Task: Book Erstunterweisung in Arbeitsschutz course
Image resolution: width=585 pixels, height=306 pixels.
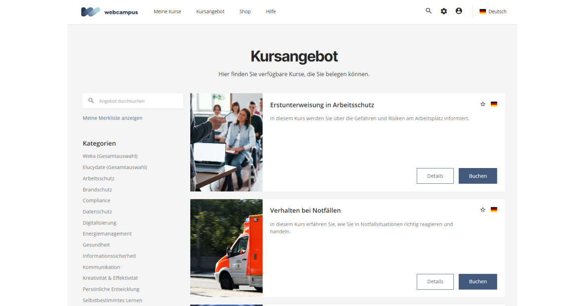Action: [x=478, y=176]
